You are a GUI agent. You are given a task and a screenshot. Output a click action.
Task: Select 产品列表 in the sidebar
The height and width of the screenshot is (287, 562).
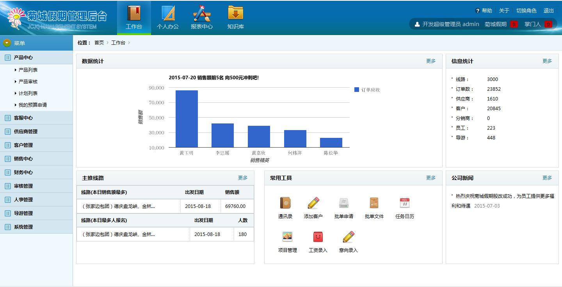tap(28, 70)
